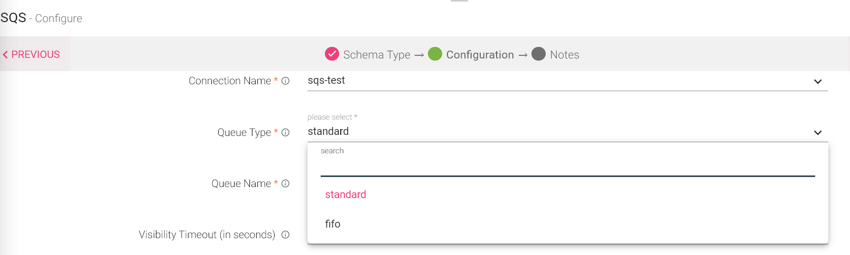Click the Visibility Timeout (in seconds) label
This screenshot has width=850, height=255.
click(207, 235)
